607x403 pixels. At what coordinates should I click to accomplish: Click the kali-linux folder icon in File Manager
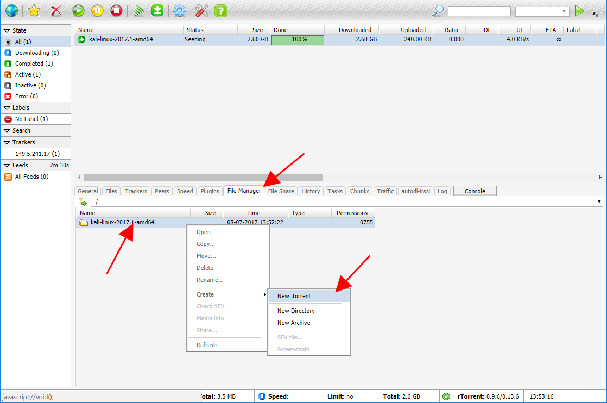point(83,223)
